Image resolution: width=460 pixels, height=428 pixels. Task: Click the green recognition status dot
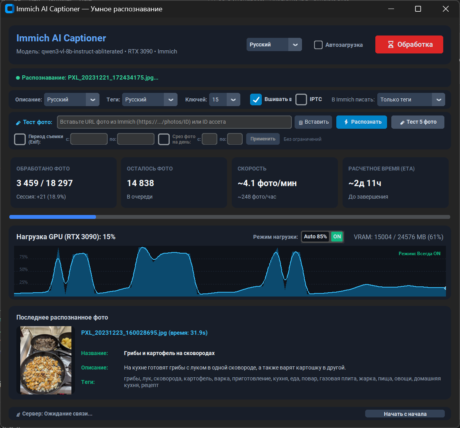coord(18,78)
